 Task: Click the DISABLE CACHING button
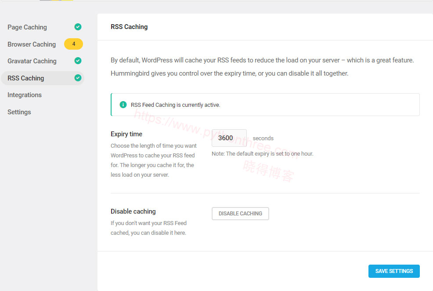240,214
